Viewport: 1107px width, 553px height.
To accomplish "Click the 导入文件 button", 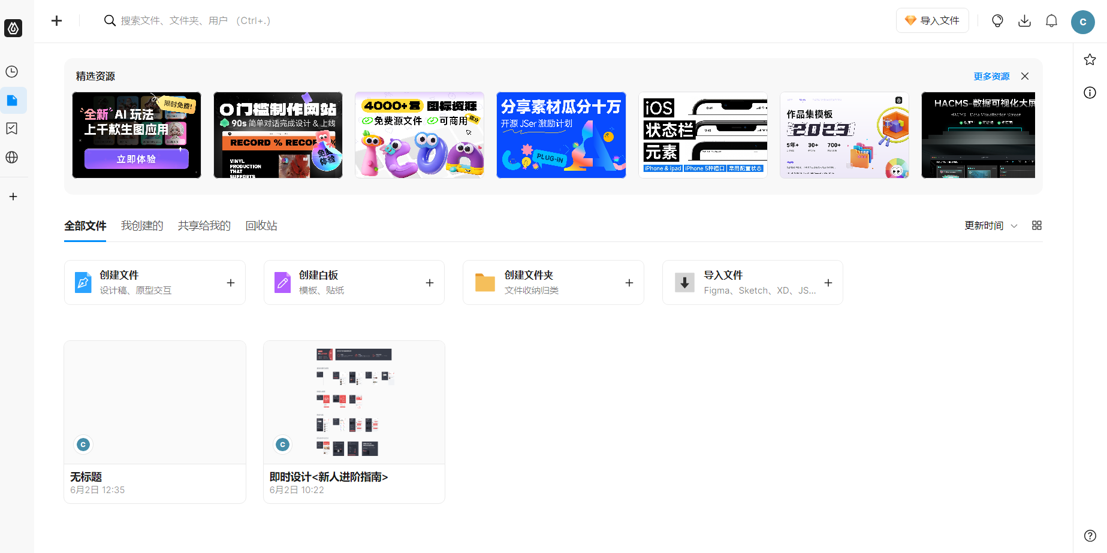I will [x=932, y=20].
